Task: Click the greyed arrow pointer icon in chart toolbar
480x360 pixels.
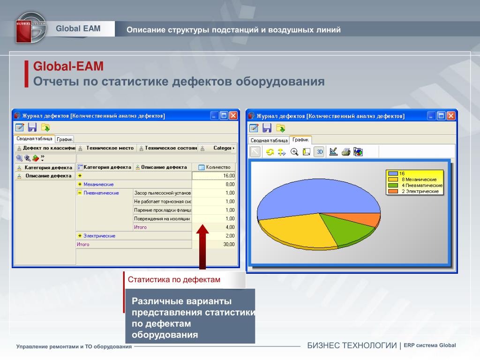Action: [x=255, y=151]
